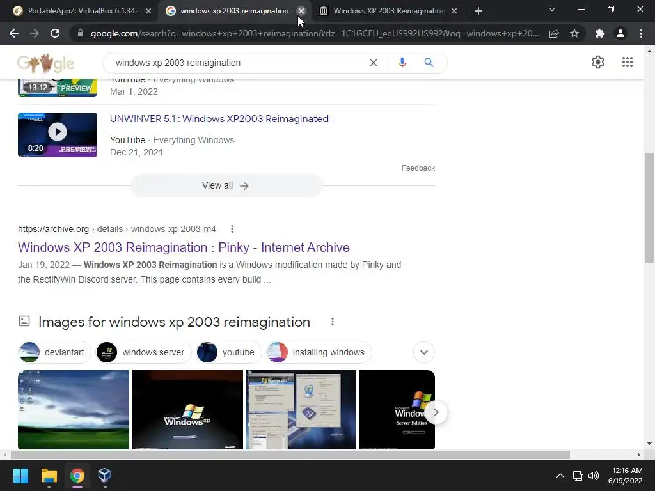The width and height of the screenshot is (655, 491).
Task: Filter images by the deviantart chip
Action: pos(55,352)
